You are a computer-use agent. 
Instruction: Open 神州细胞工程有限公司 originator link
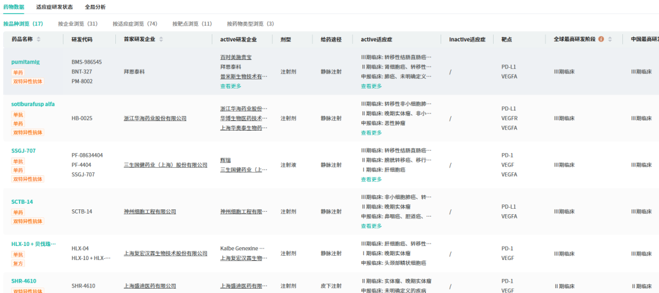coord(149,211)
